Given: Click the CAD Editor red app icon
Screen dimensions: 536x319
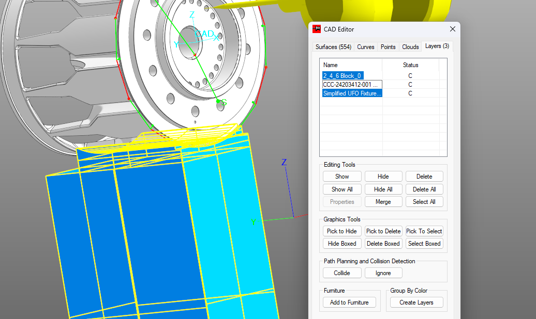Looking at the screenshot, I should (x=317, y=29).
